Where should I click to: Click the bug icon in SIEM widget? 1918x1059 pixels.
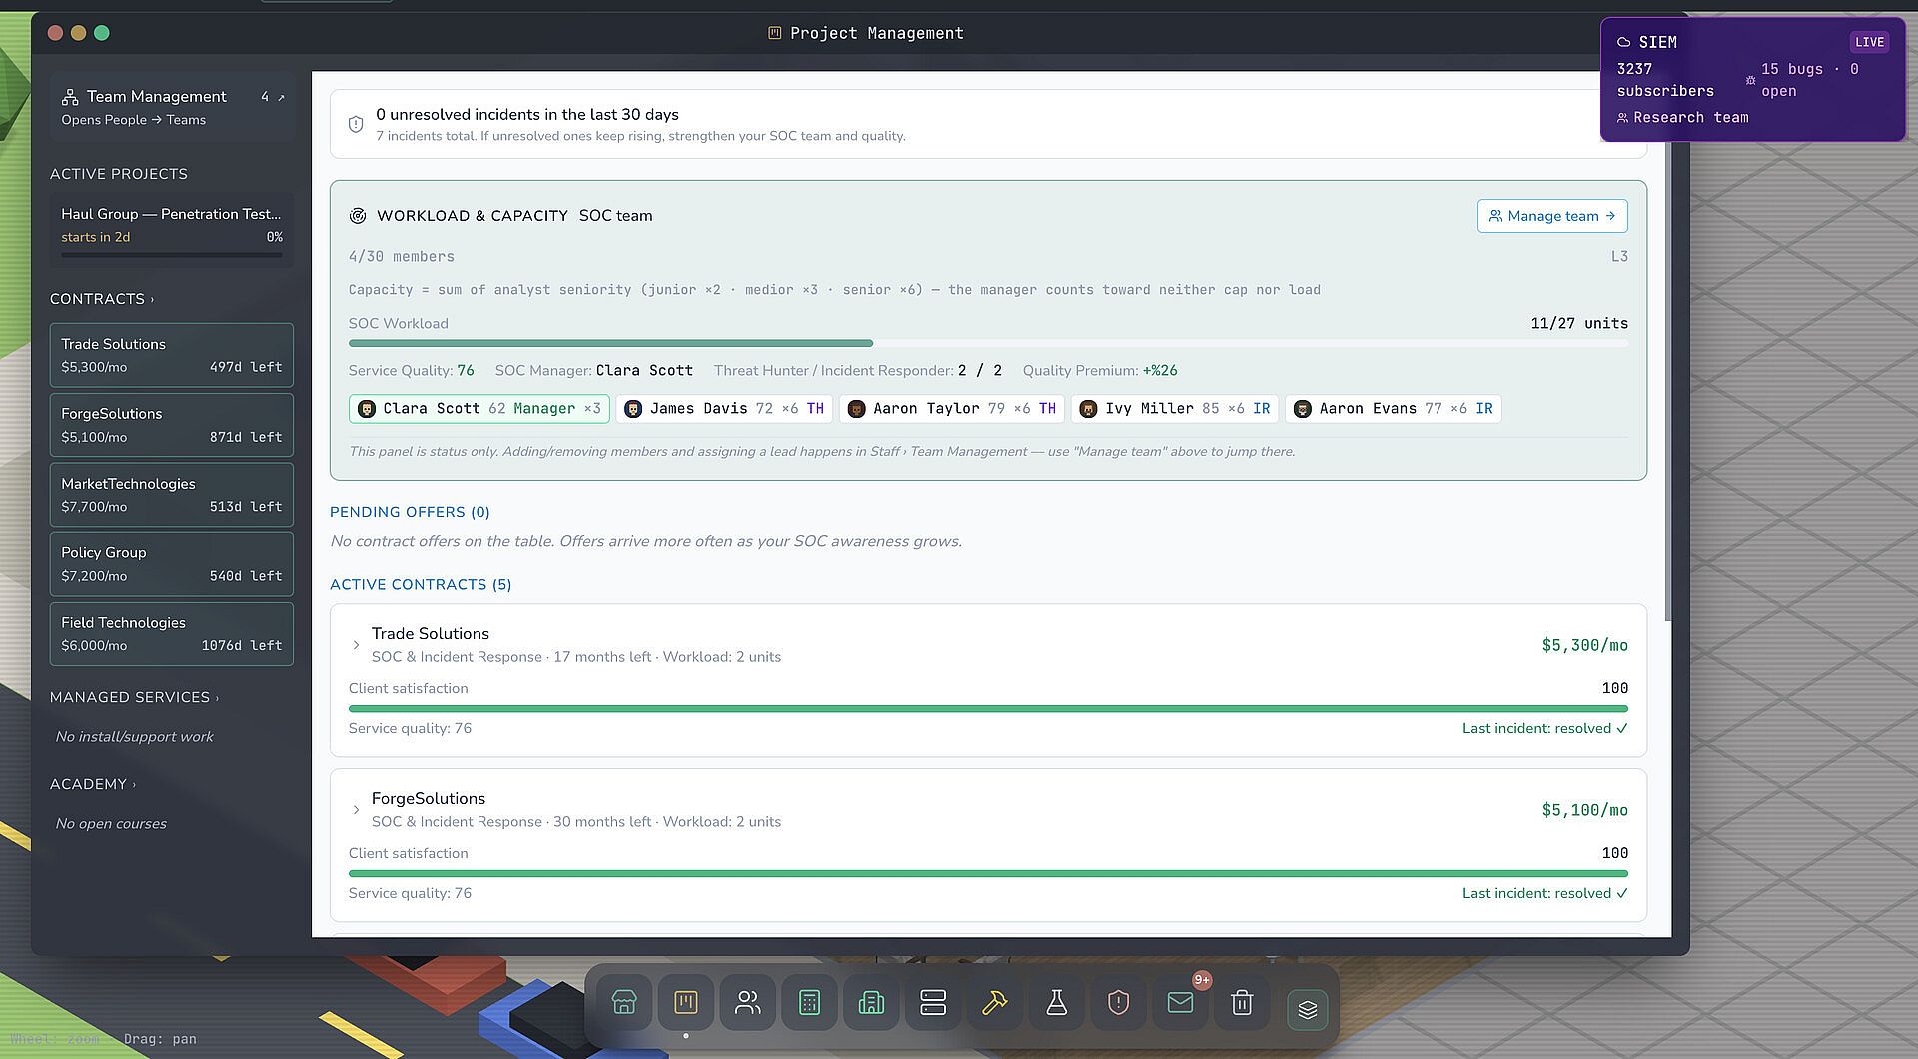(1750, 80)
